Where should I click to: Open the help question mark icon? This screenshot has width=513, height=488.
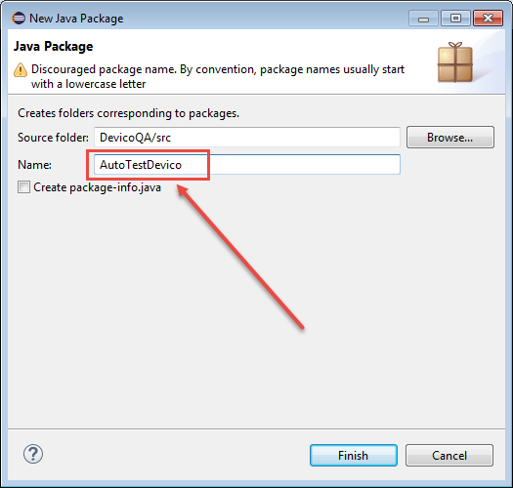[x=33, y=454]
